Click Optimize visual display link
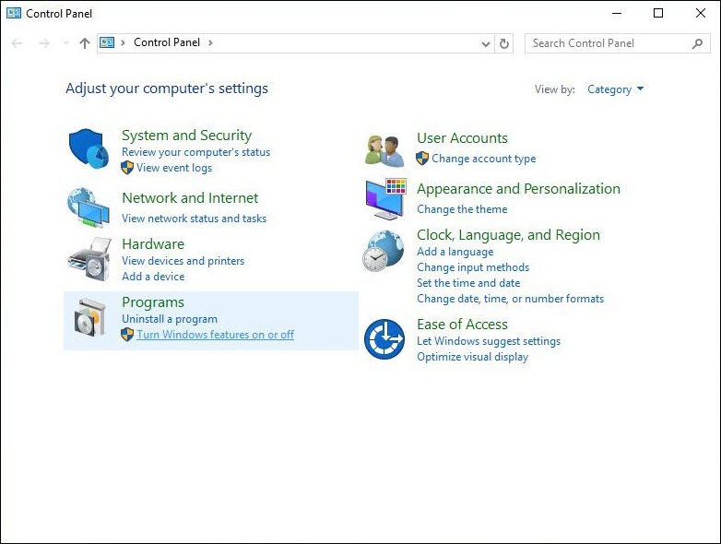The width and height of the screenshot is (721, 544). 473,357
